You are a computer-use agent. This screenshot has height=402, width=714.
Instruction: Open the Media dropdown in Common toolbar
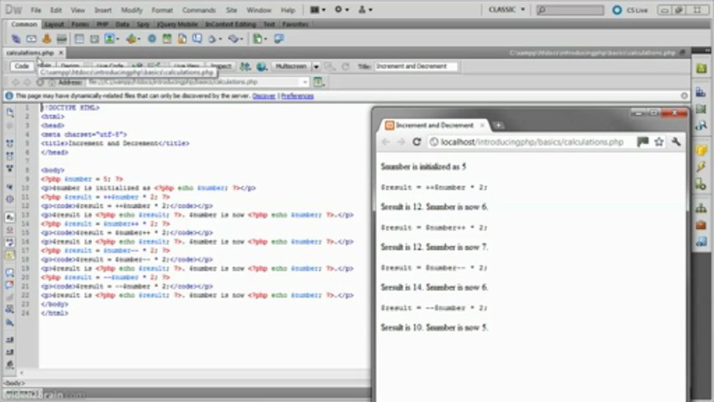coord(133,39)
